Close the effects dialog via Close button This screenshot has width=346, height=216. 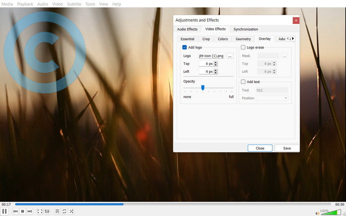[x=260, y=148]
